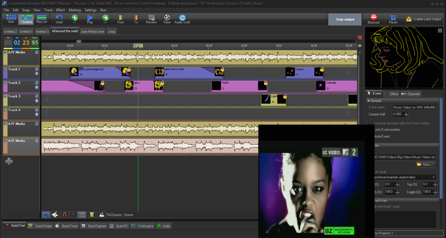Switch to Grid view
446x238 pixels.
[x=11, y=17]
